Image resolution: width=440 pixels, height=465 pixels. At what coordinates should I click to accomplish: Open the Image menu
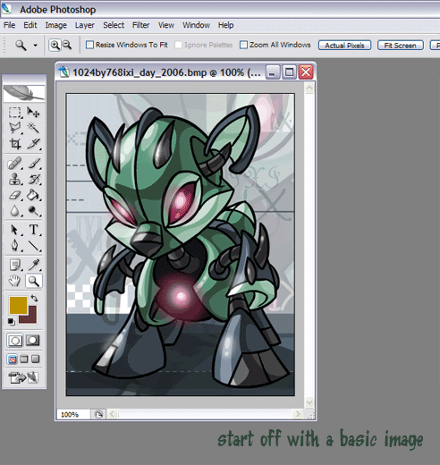tap(55, 25)
